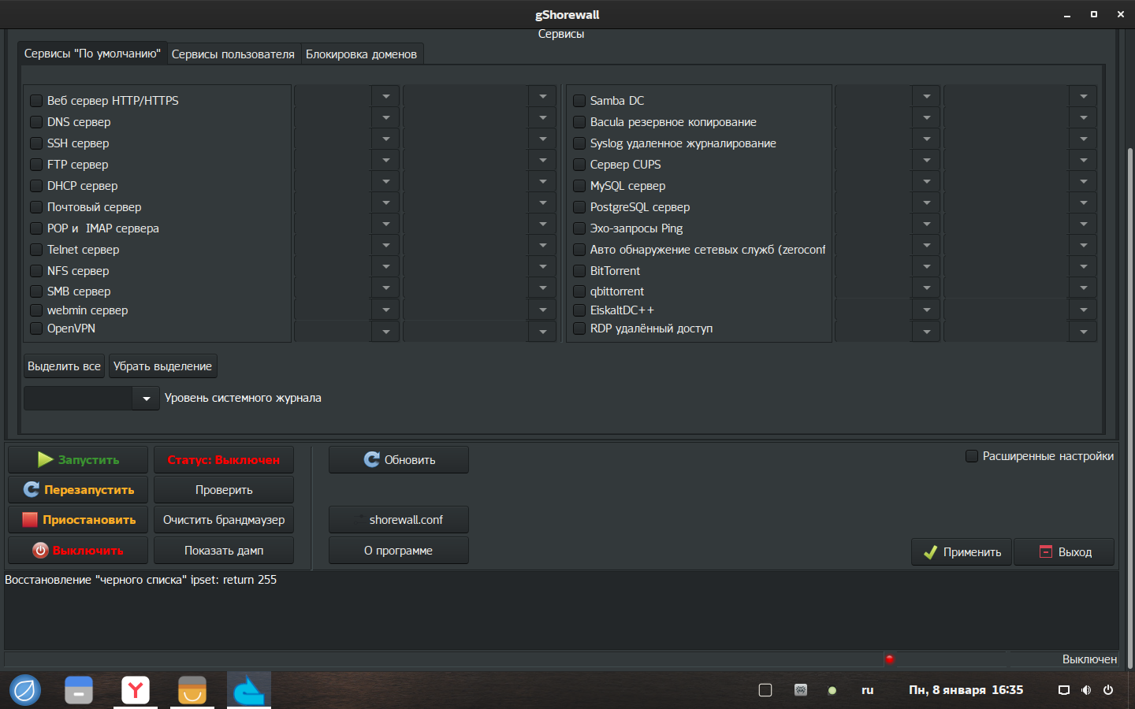Viewport: 1135px width, 709px height.
Task: Click the red-square Приостановить button
Action: click(x=78, y=520)
